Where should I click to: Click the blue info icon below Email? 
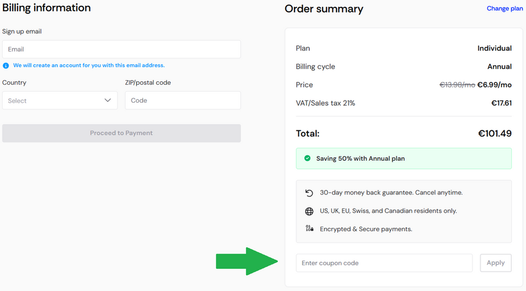[x=6, y=65]
